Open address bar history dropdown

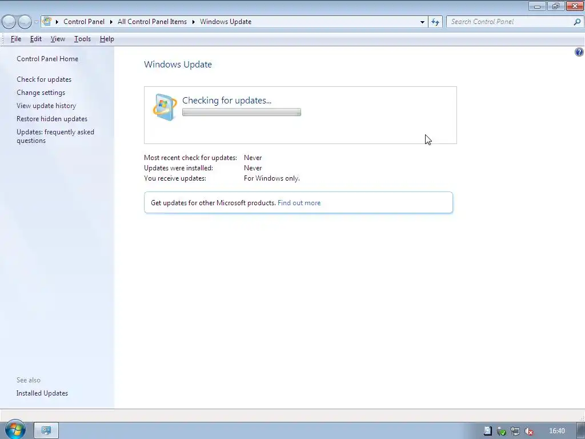click(422, 22)
